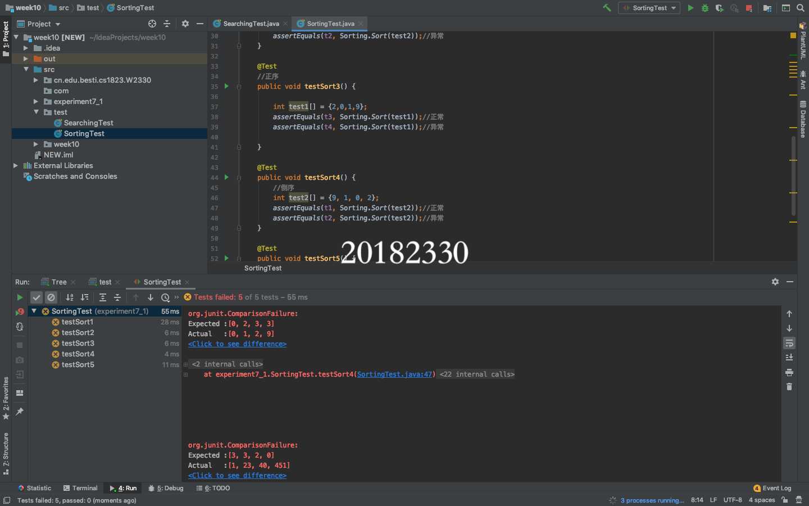The width and height of the screenshot is (809, 506).
Task: Run testSort4 from gutter icon
Action: 226,177
